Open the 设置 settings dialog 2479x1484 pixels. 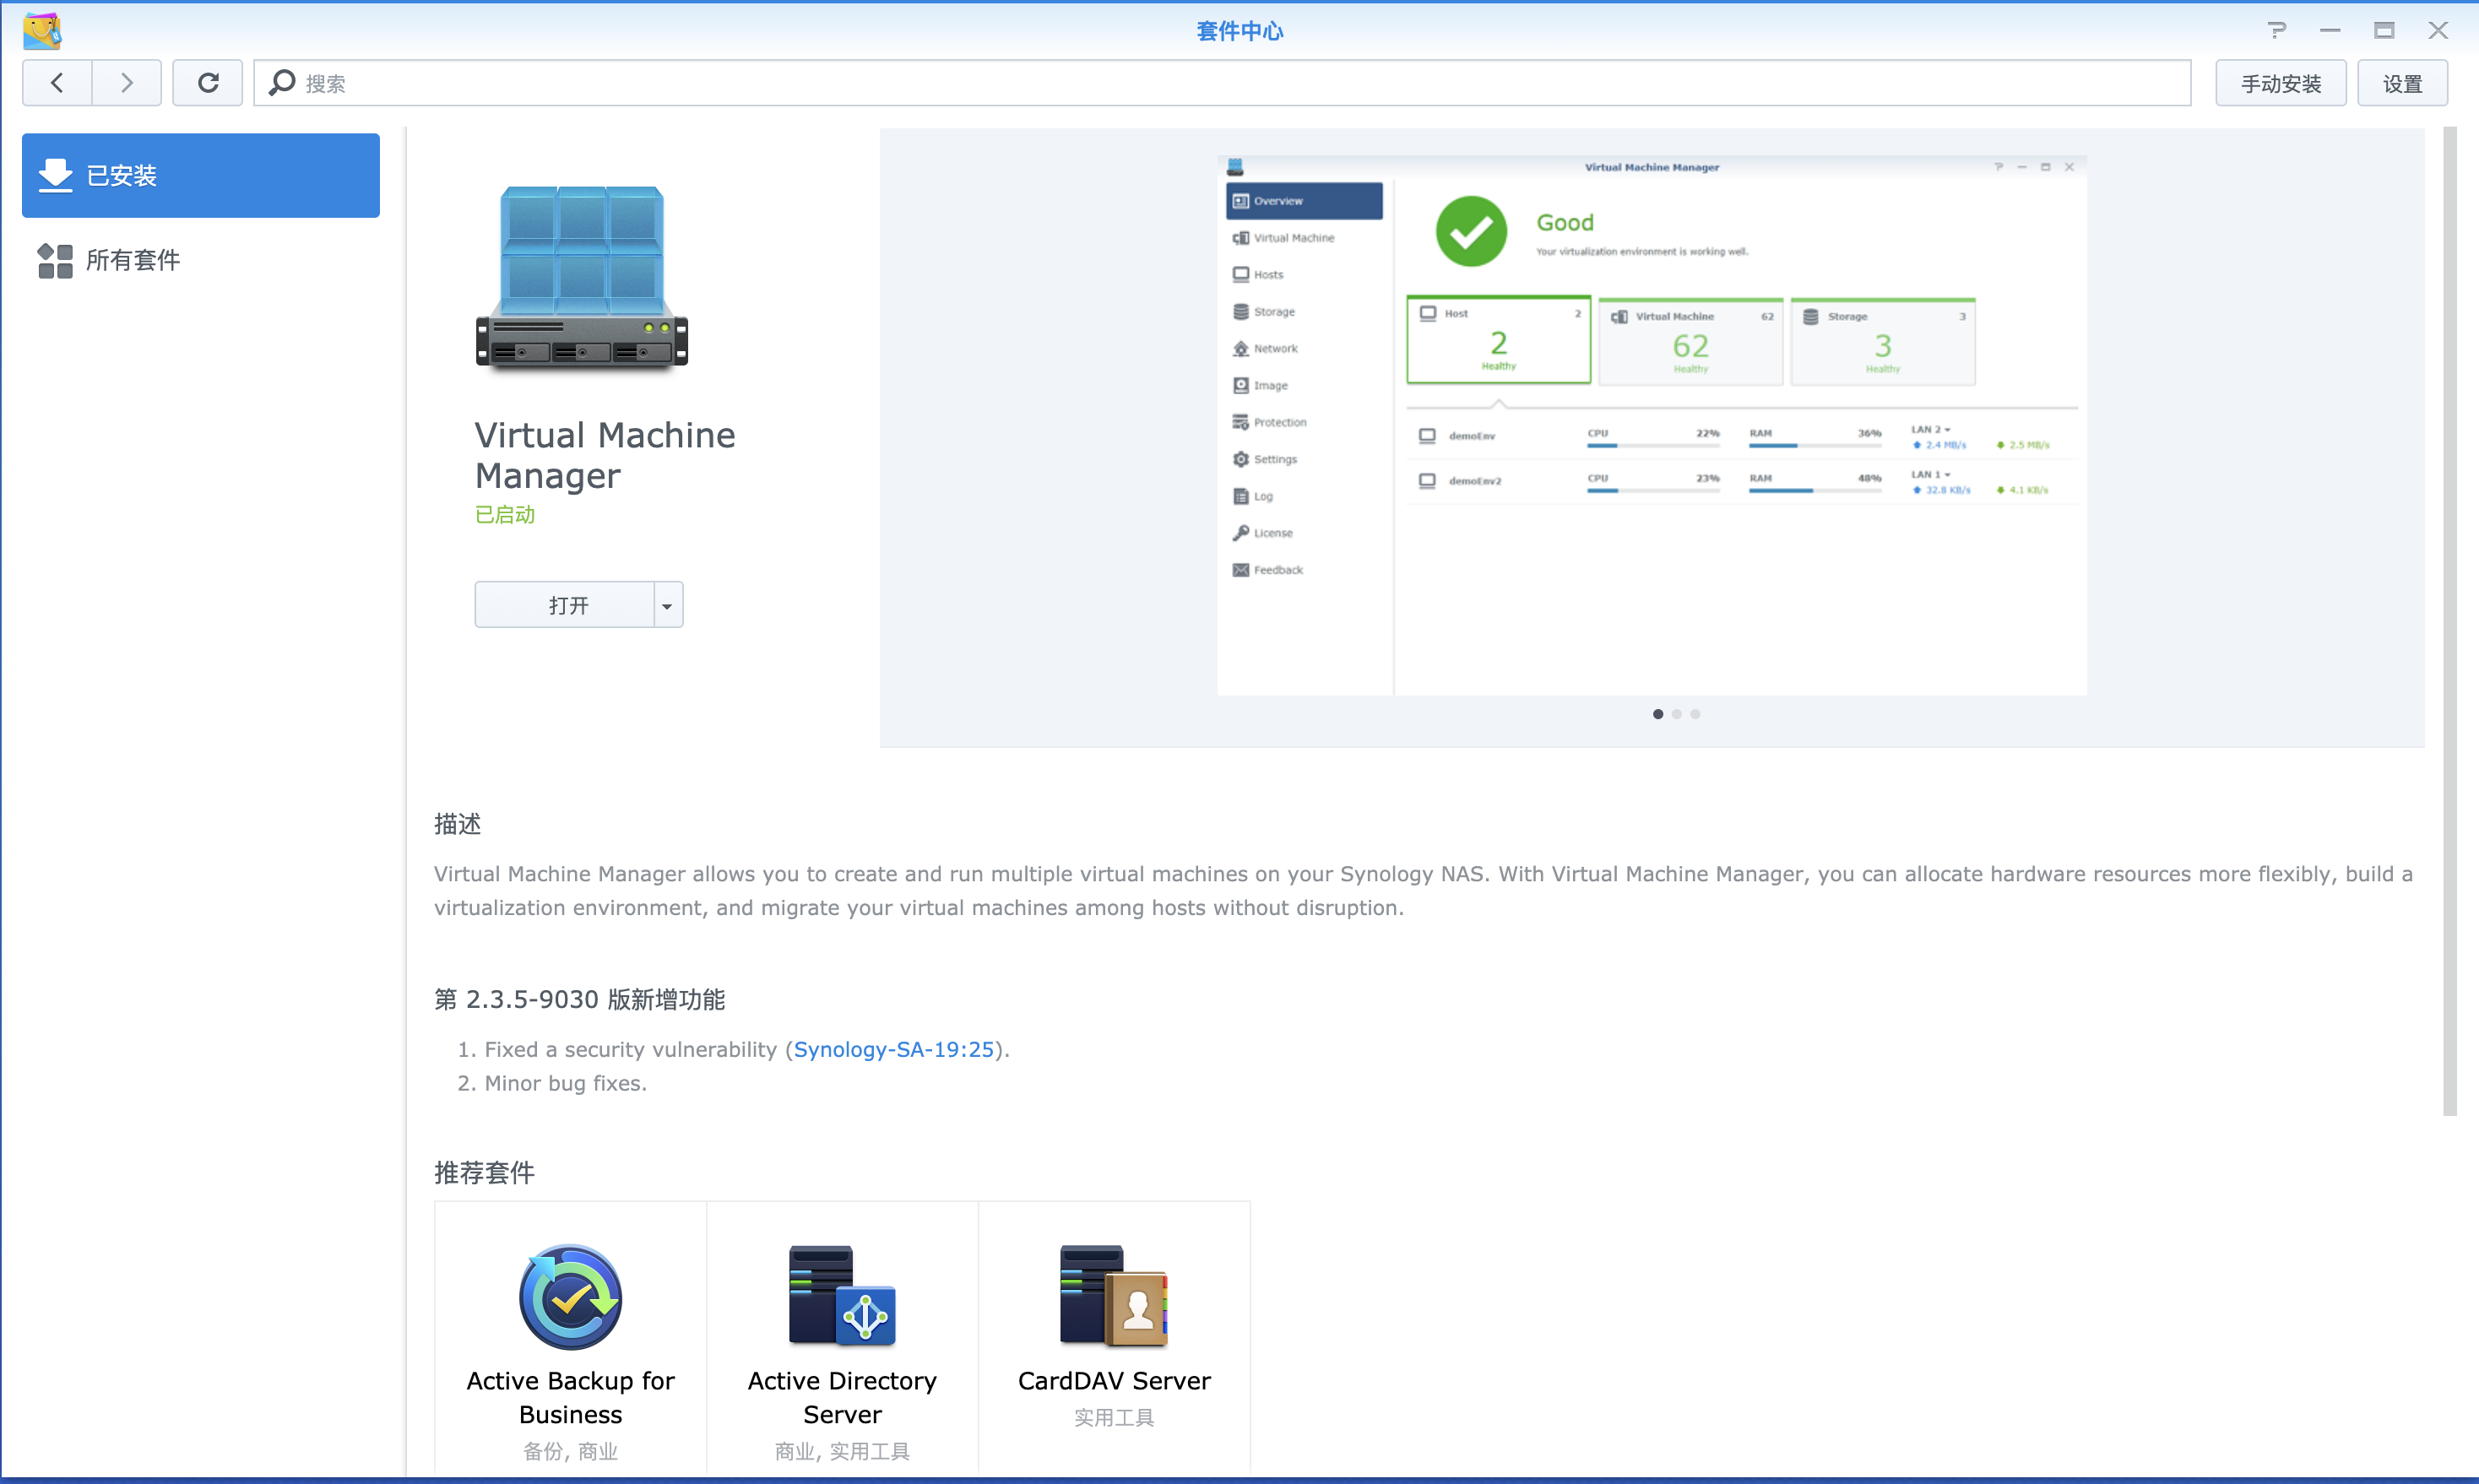pyautogui.click(x=2402, y=83)
